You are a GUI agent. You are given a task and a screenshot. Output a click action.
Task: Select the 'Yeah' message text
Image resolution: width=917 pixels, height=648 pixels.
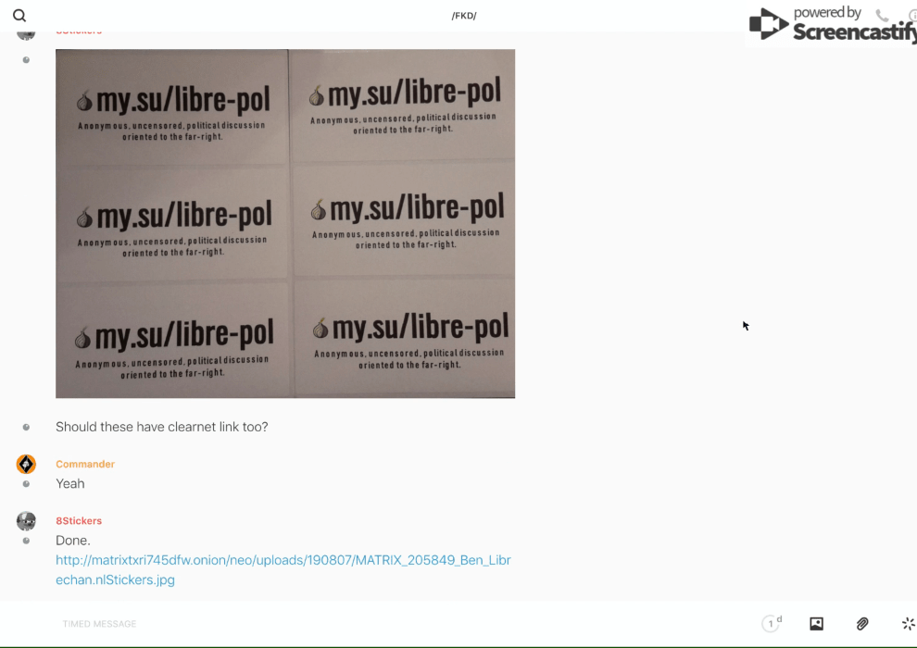[x=70, y=483]
